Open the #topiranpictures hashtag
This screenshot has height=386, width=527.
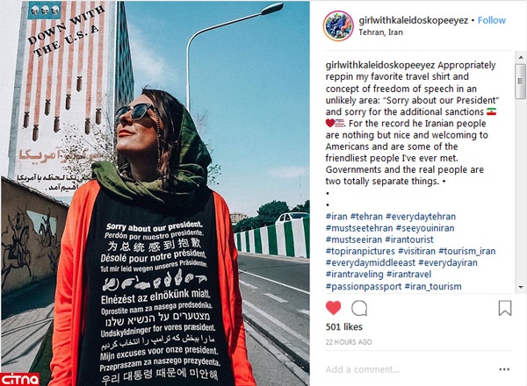click(x=360, y=252)
